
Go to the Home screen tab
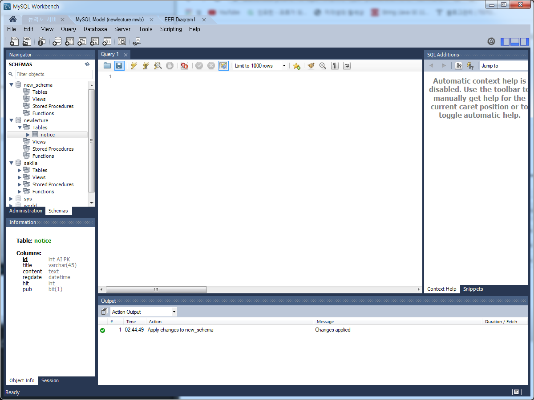pos(13,20)
